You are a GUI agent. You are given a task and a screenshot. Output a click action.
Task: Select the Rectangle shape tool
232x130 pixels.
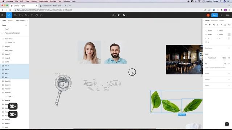click(20, 15)
